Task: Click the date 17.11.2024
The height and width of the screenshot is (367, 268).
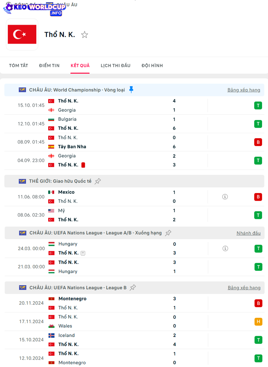Action: pyautogui.click(x=31, y=322)
